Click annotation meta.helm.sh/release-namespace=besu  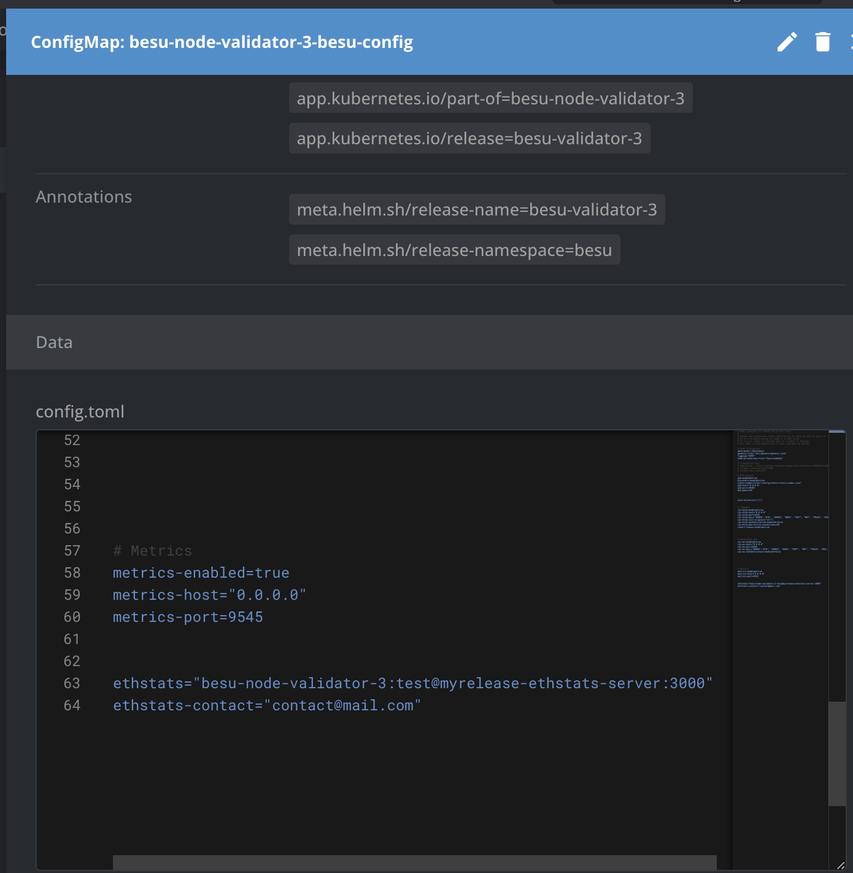pos(454,250)
